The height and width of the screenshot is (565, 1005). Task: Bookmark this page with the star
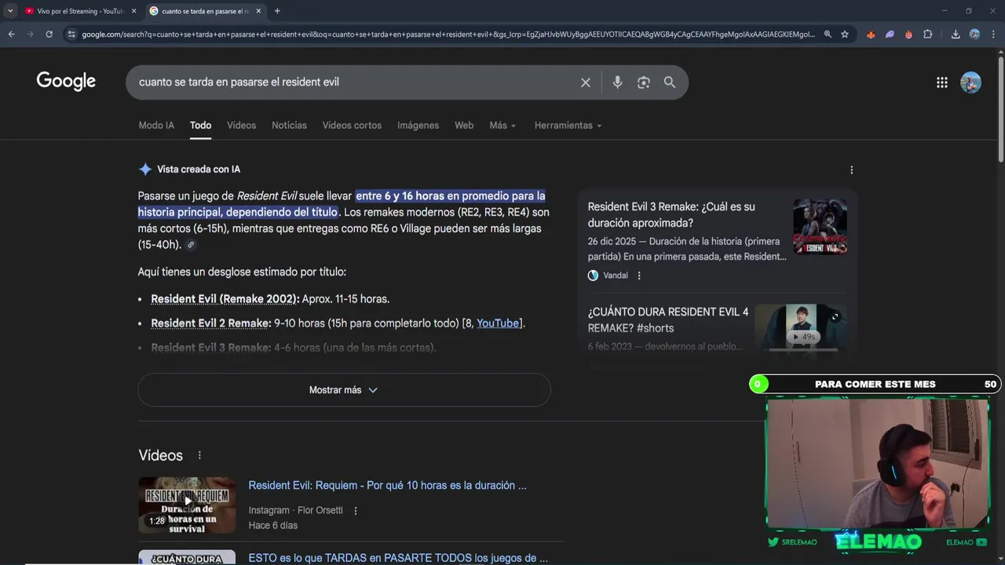(x=845, y=35)
